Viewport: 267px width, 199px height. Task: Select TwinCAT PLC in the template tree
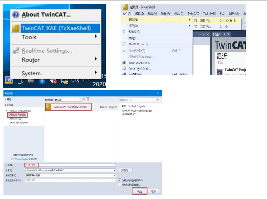tap(15, 119)
